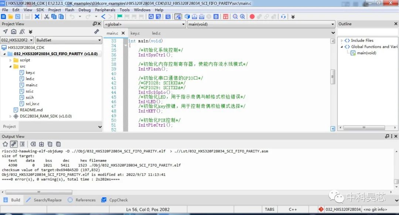Toggle the highlighted link button in Output View
The width and height of the screenshot is (399, 215).
(x=14, y=144)
